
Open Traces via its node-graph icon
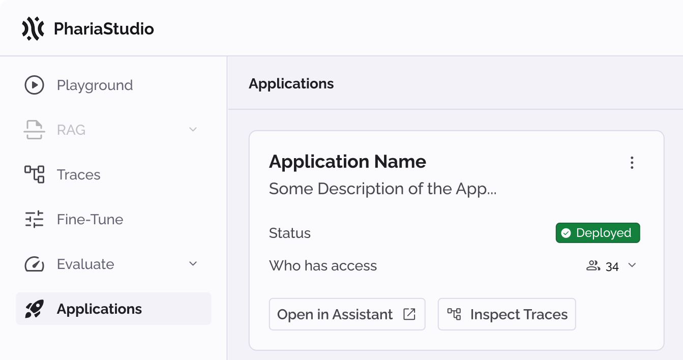(35, 174)
